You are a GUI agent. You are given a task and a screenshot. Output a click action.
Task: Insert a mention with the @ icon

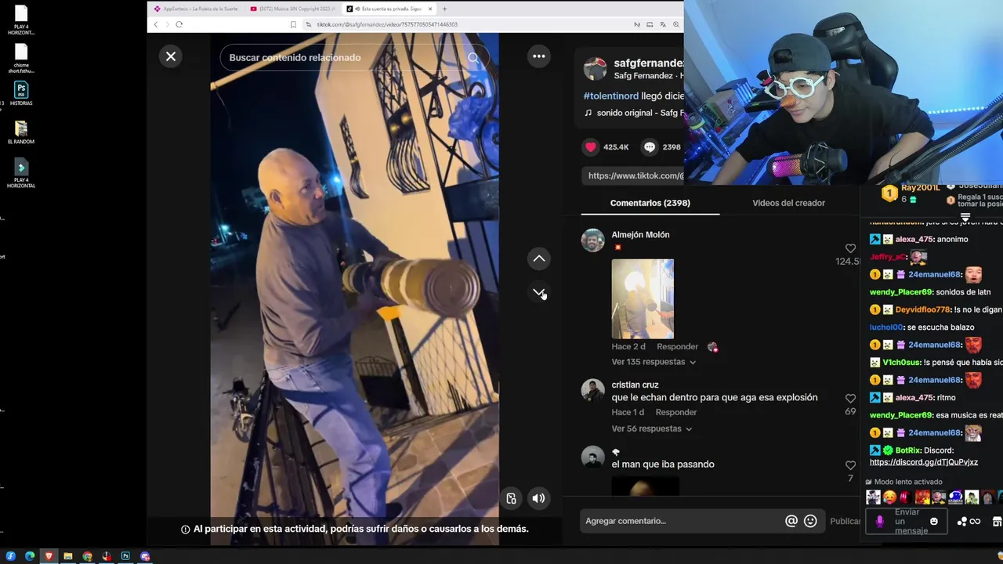(791, 521)
